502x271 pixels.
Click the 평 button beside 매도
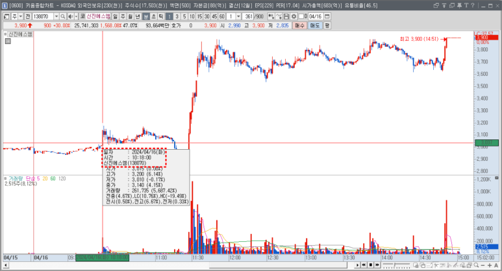(x=327, y=25)
